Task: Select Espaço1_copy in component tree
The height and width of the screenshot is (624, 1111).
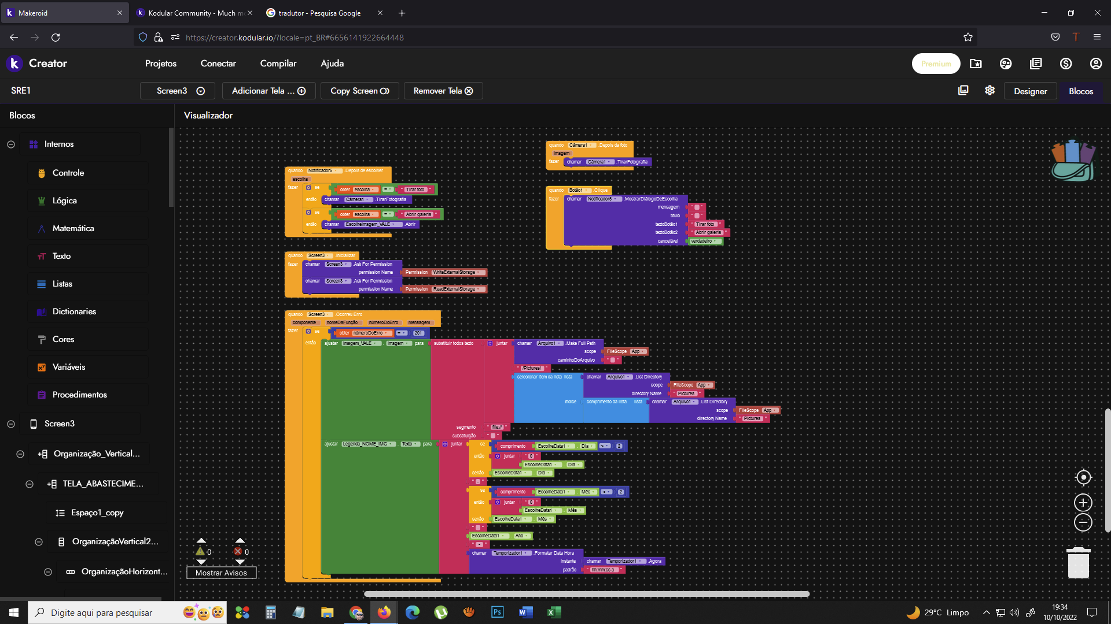Action: tap(97, 512)
